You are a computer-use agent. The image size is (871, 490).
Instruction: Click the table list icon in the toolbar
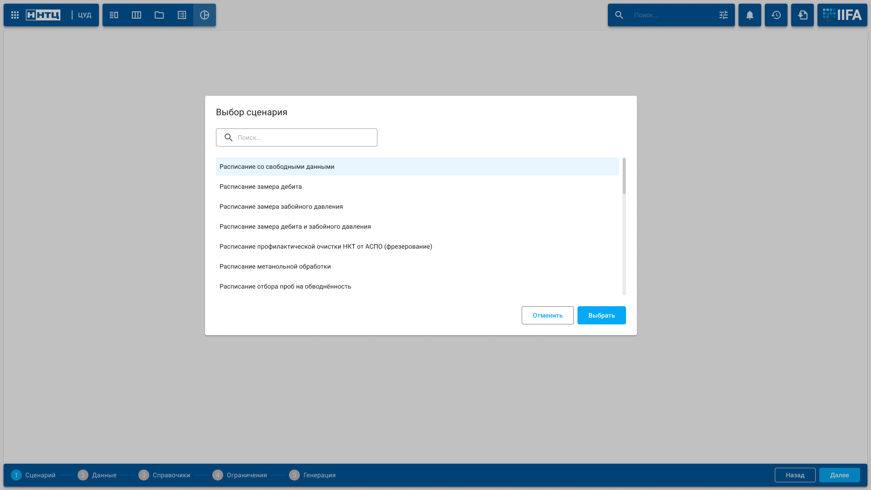(x=182, y=15)
